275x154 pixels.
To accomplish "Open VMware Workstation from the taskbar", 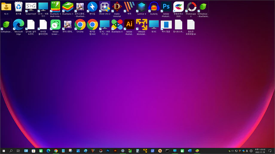I will 145,151.
